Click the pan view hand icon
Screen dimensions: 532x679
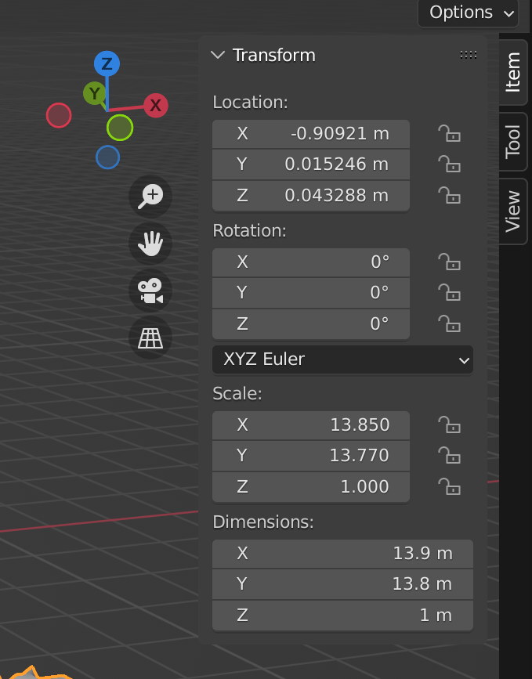150,244
